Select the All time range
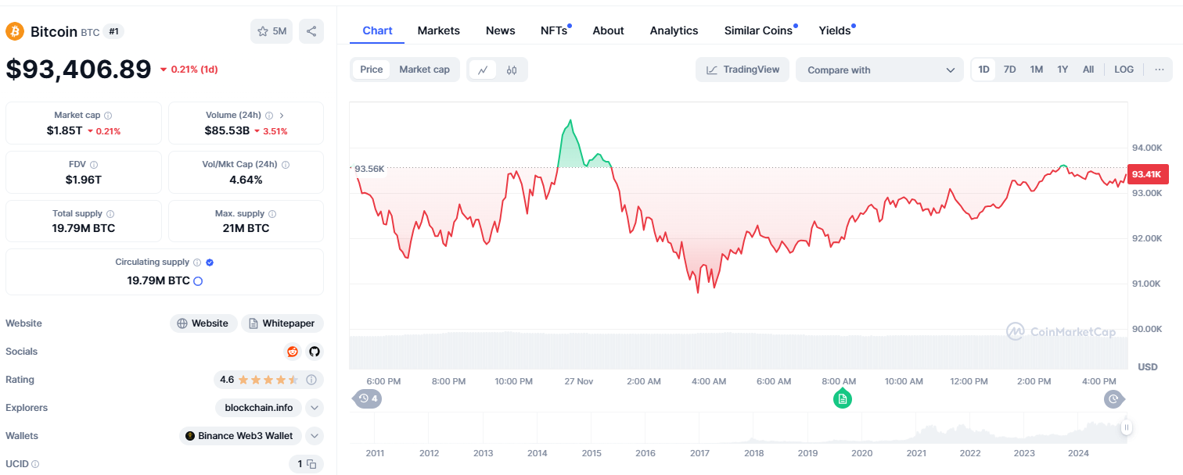The image size is (1183, 475). click(1088, 70)
